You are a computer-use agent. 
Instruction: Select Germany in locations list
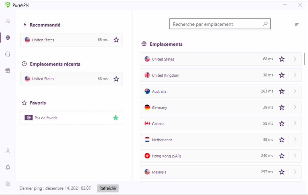tap(221, 107)
